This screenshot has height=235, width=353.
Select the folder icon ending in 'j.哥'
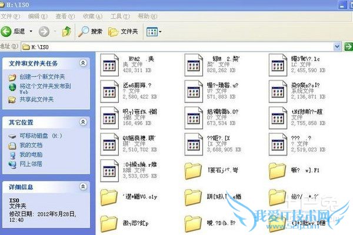coord(193,171)
